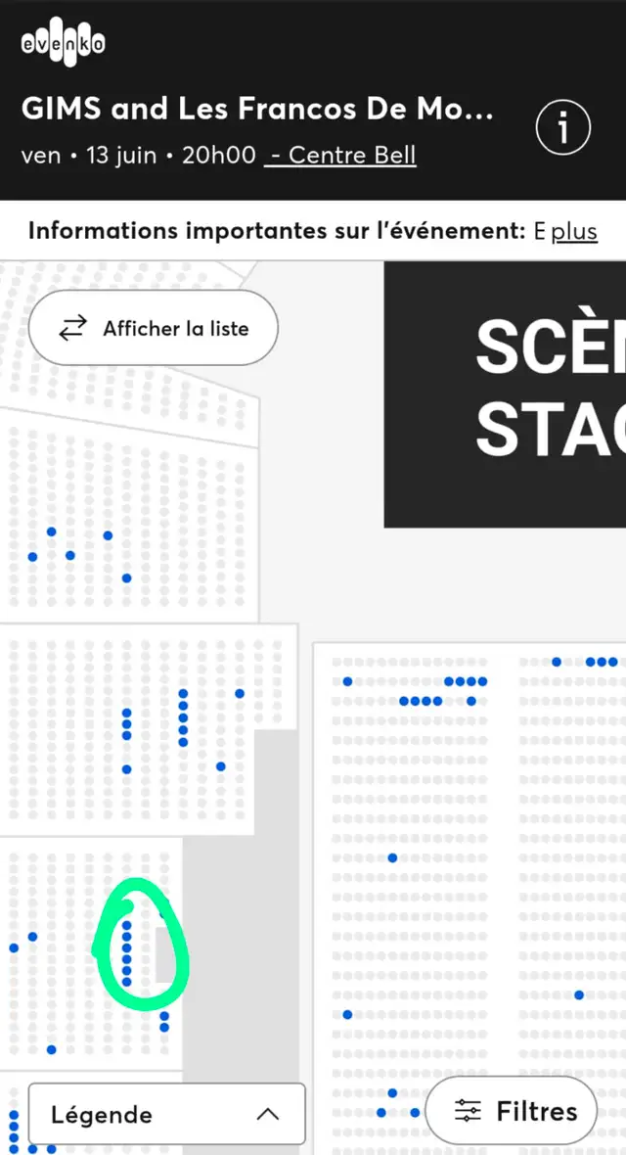The height and width of the screenshot is (1155, 626).
Task: Choose the top seat of the five-seat blue column
Action: (183, 693)
